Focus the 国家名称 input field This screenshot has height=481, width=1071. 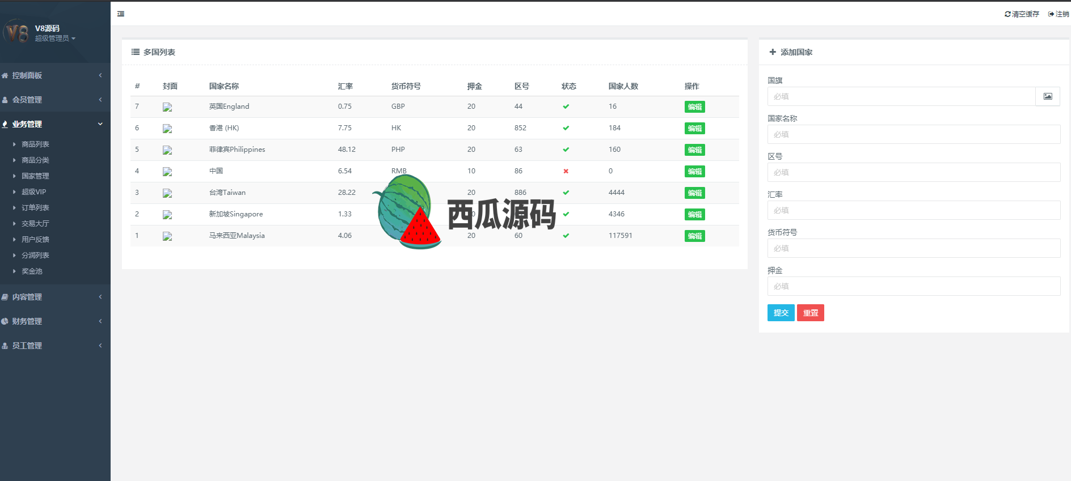914,134
